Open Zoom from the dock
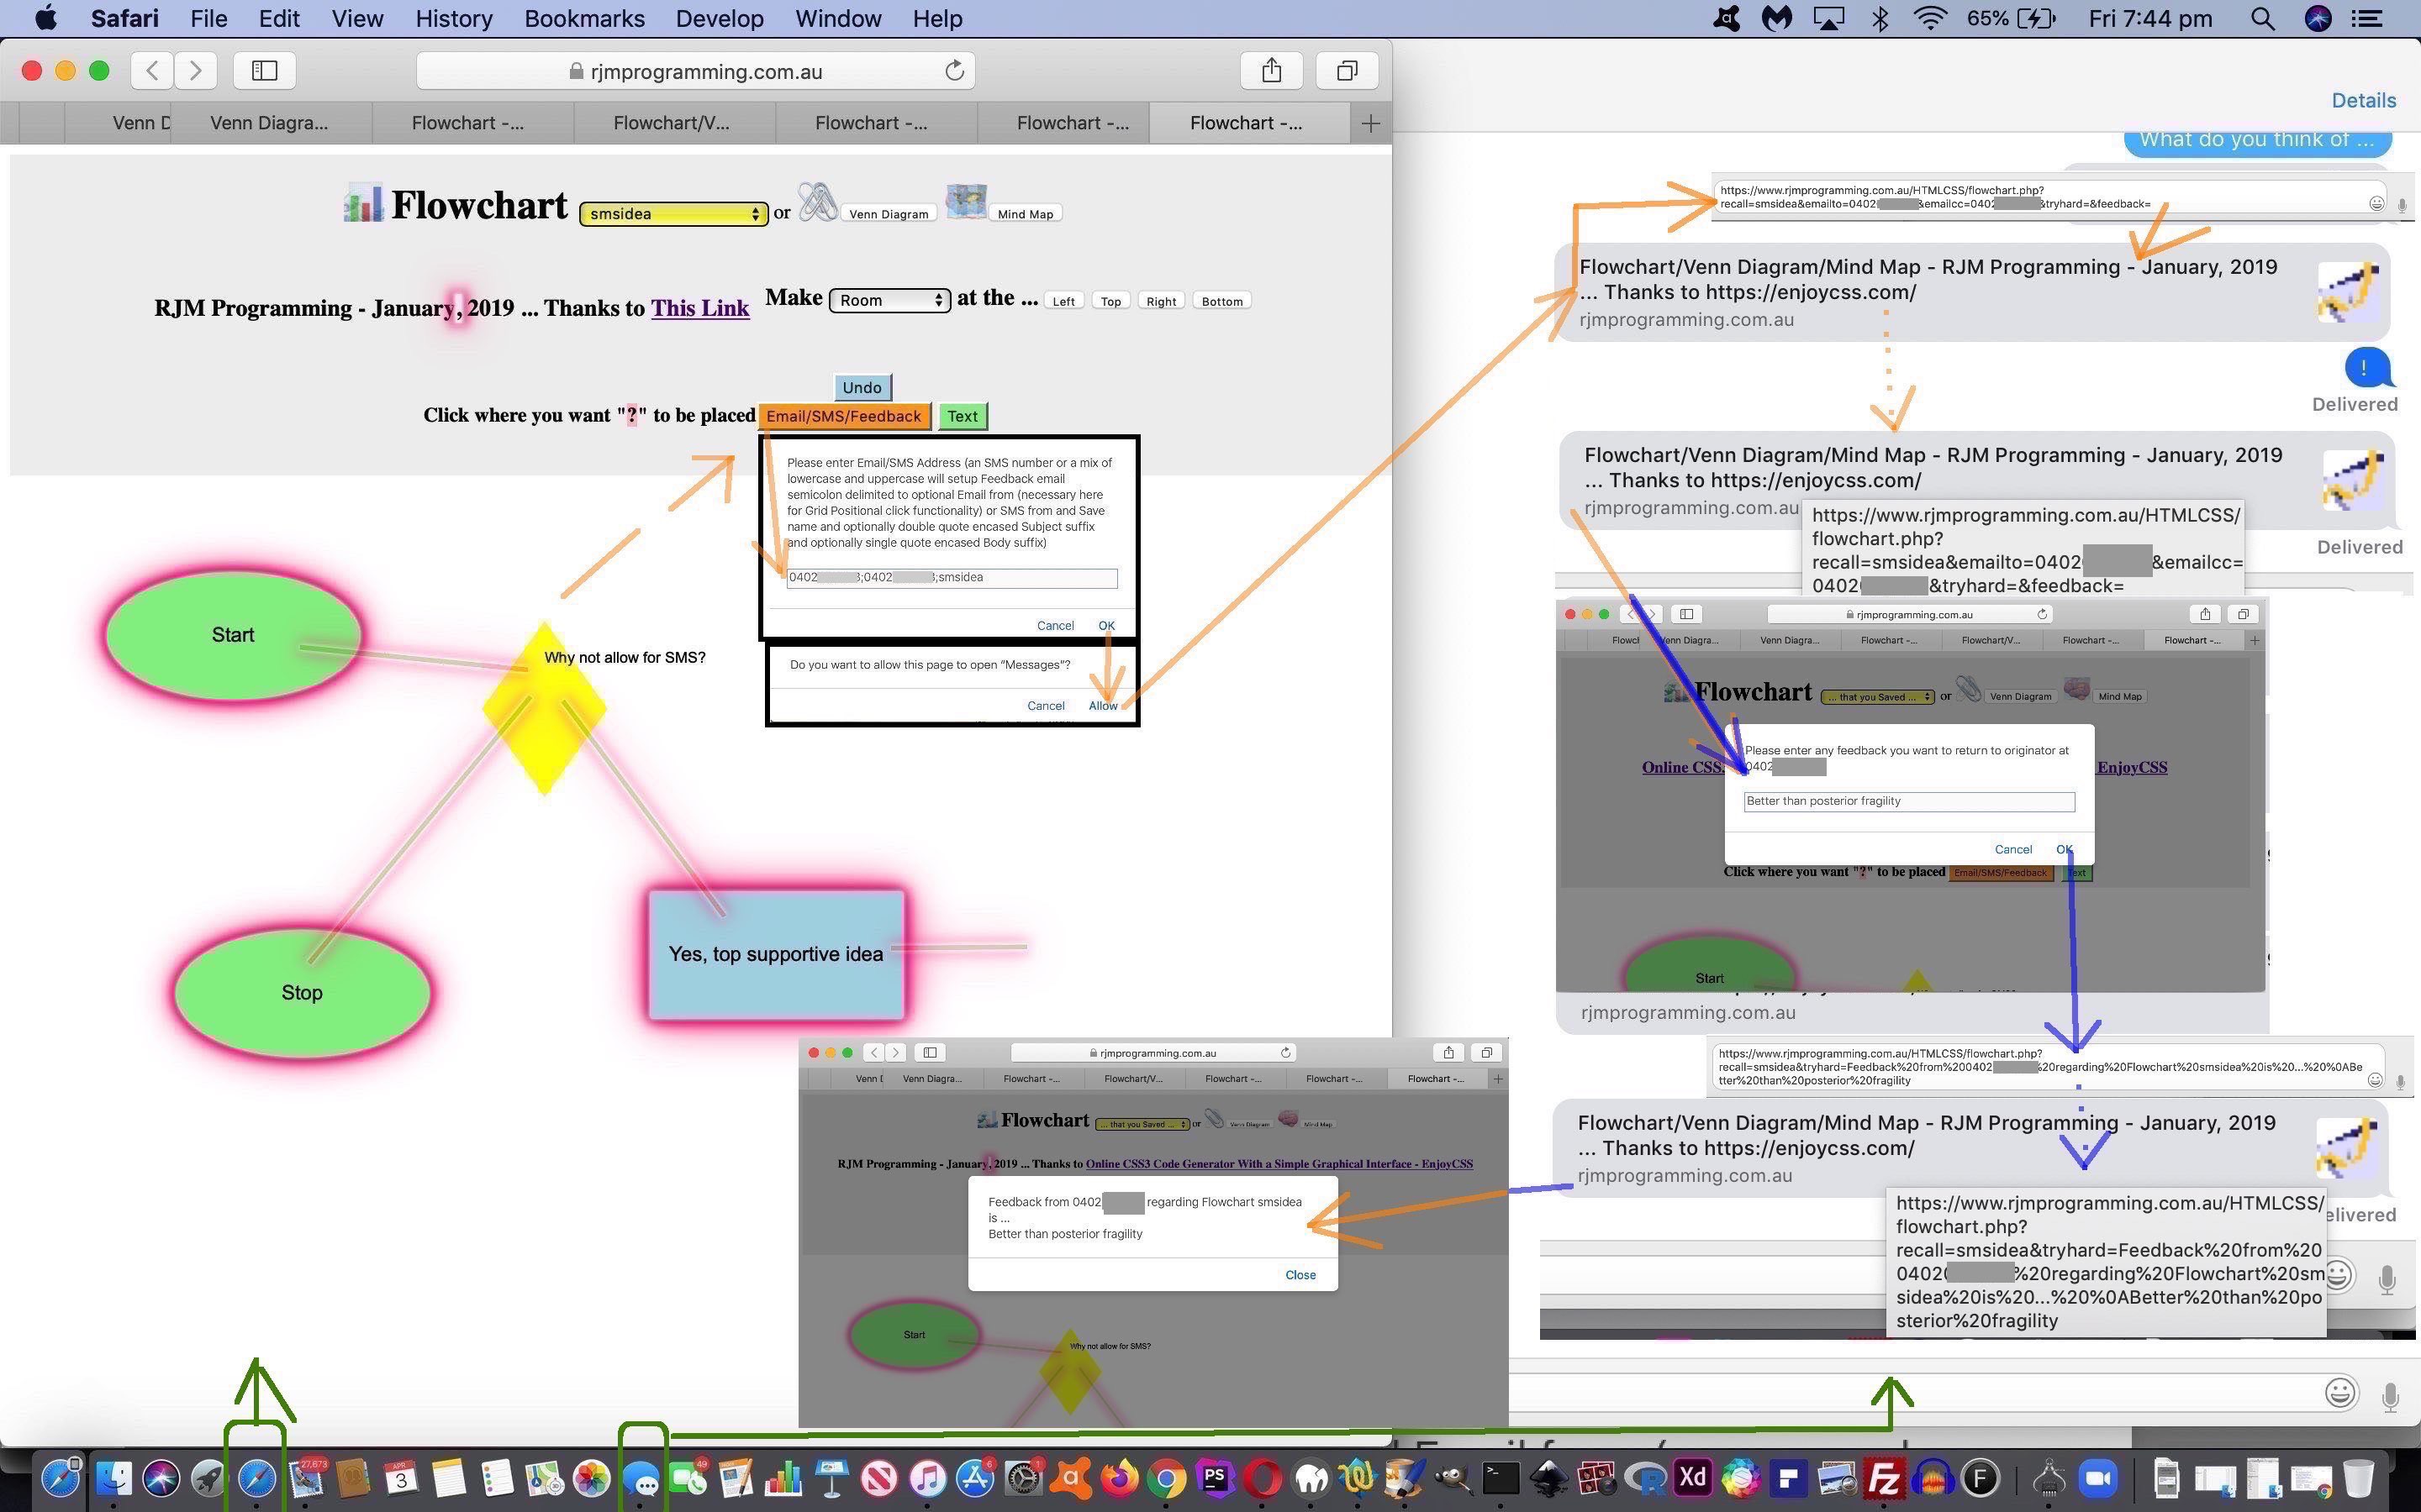Screen dimensions: 2421x1512 (x=2099, y=1478)
